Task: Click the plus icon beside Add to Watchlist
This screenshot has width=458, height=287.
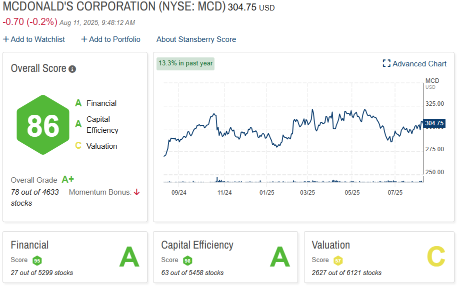Action: point(5,39)
